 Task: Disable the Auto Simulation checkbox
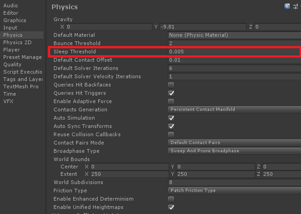171,118
